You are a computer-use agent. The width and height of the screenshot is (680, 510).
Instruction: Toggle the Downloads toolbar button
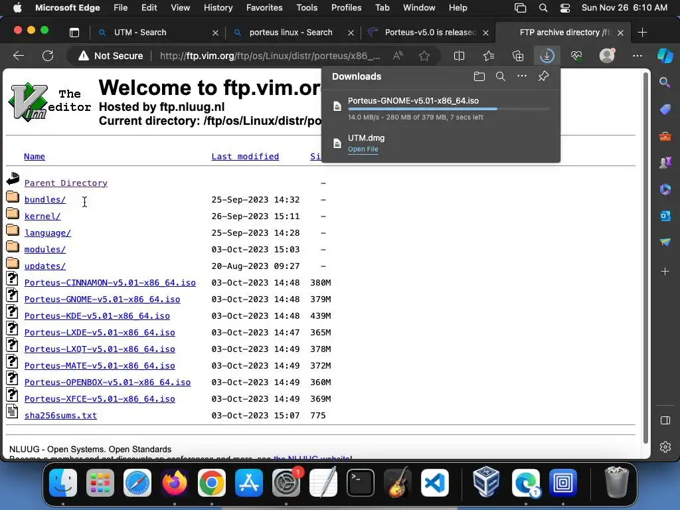tap(547, 56)
